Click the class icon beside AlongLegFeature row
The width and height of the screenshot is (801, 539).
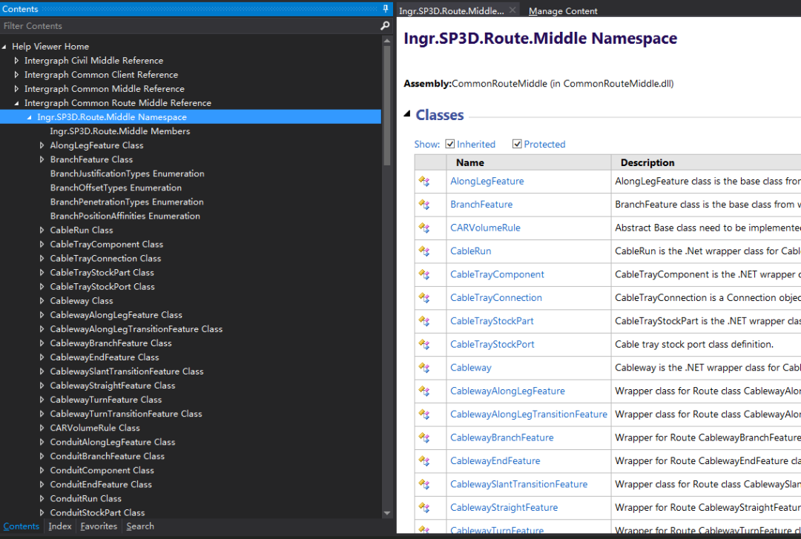[x=424, y=182]
